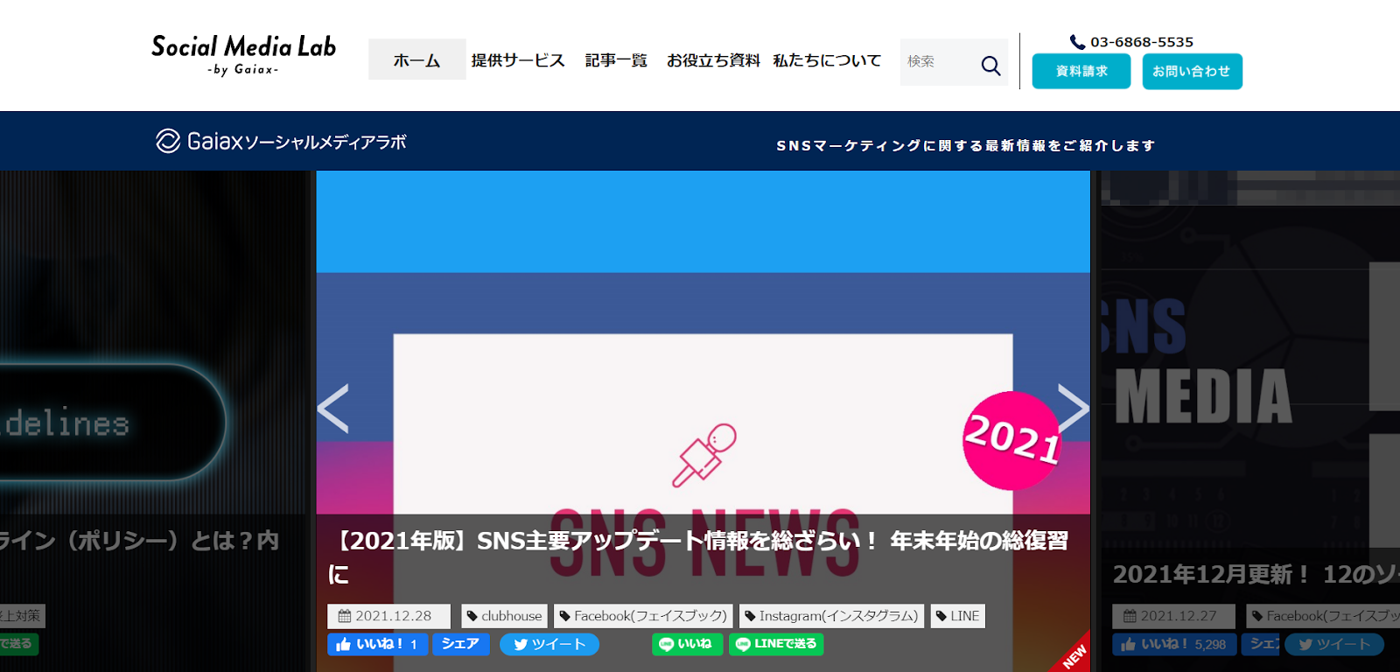Open the SNS MEDIA thumbnail on right slide
Viewport: 1400px width, 672px height.
1249,359
